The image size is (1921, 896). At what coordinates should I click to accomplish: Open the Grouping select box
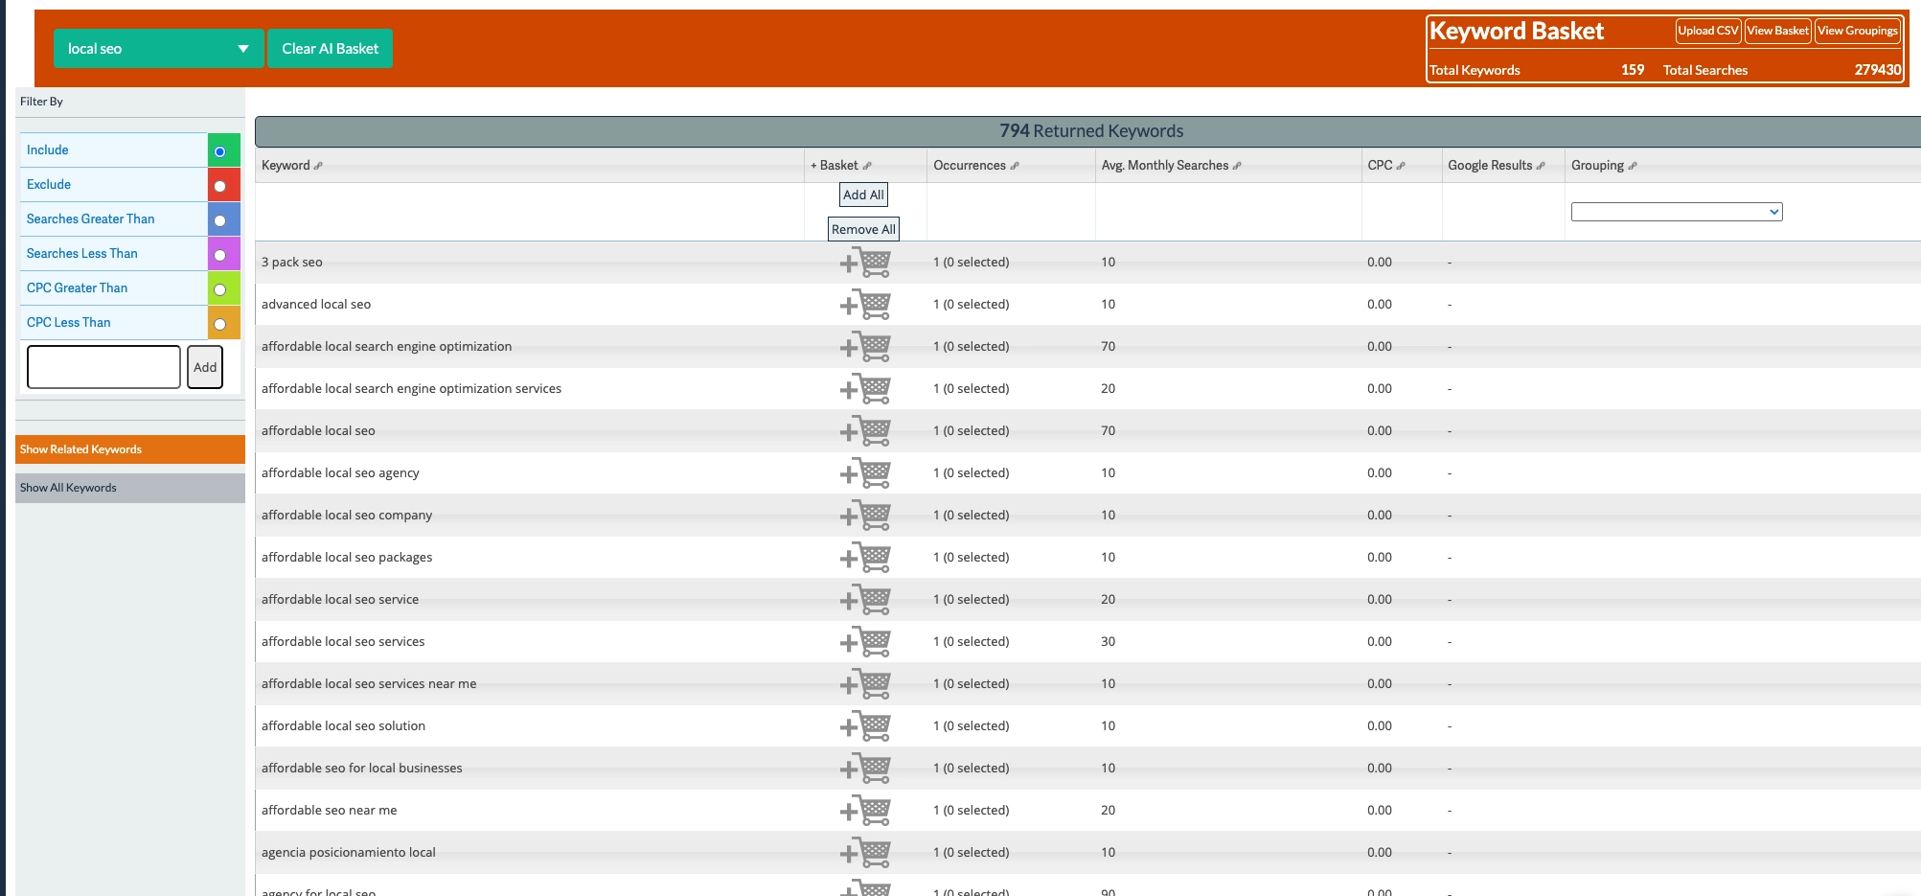[x=1676, y=212]
